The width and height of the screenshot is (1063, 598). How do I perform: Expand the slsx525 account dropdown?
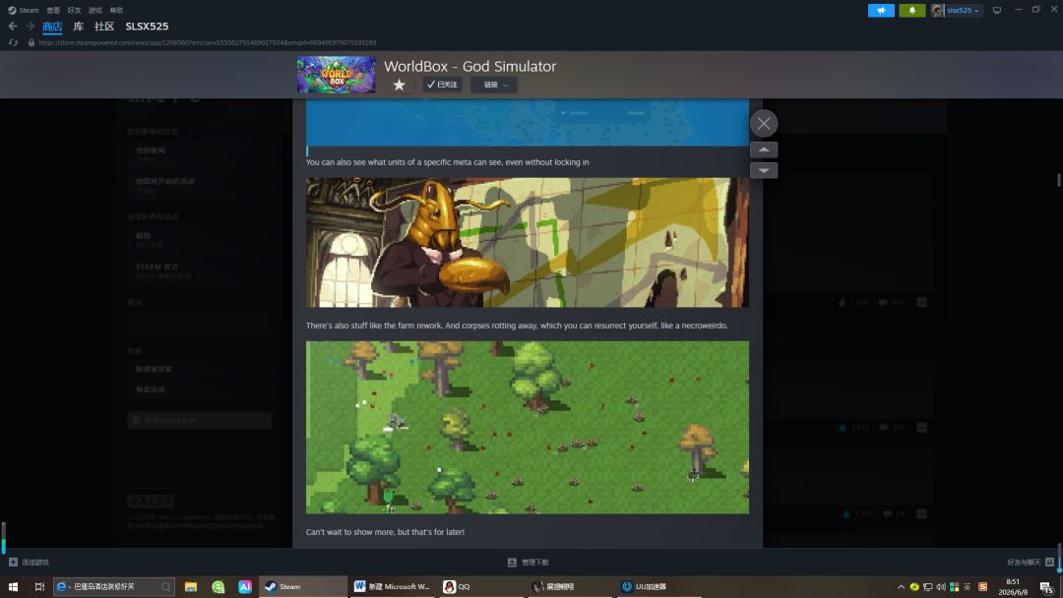tap(957, 10)
